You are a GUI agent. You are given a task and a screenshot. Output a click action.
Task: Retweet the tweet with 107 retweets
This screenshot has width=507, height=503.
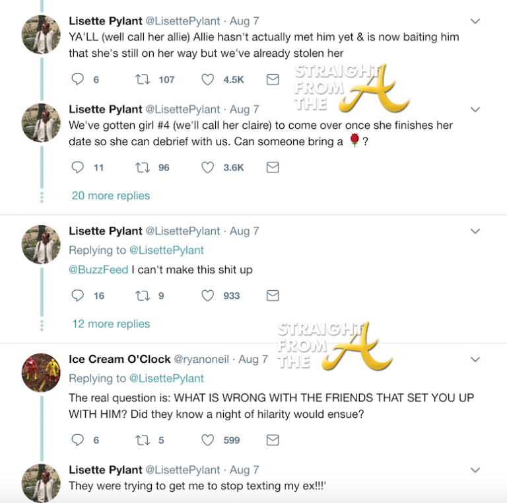pos(142,79)
